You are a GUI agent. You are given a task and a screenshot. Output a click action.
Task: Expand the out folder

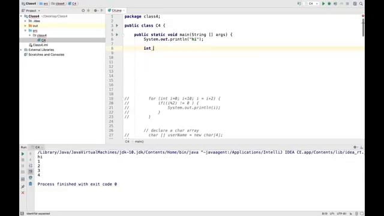25,26
